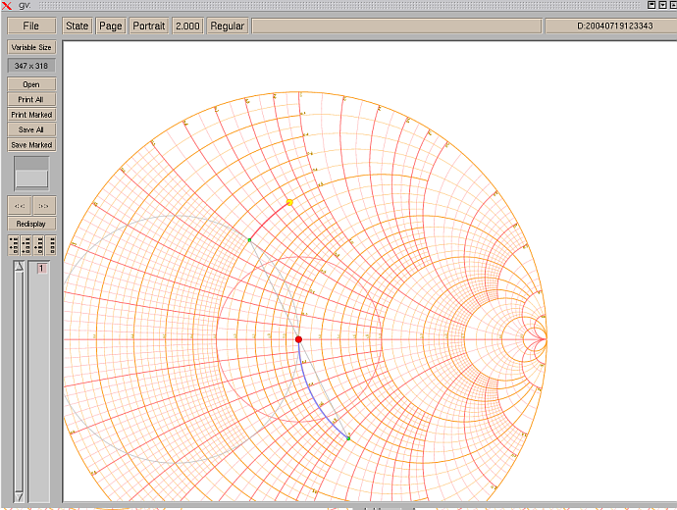The height and width of the screenshot is (510, 677).
Task: Click the vertical page list scrollbar
Action: 18,382
